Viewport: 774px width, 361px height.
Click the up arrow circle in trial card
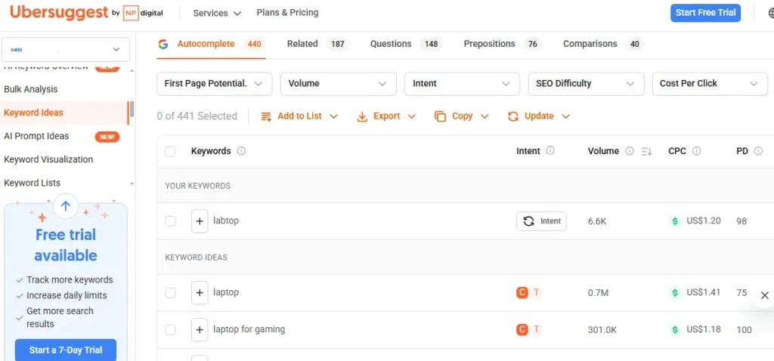(66, 206)
